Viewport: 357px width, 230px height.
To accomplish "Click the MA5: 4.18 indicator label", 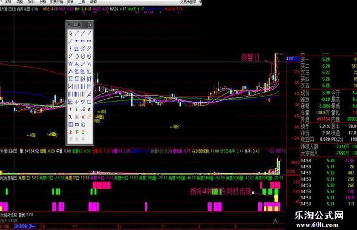I will coord(50,9).
